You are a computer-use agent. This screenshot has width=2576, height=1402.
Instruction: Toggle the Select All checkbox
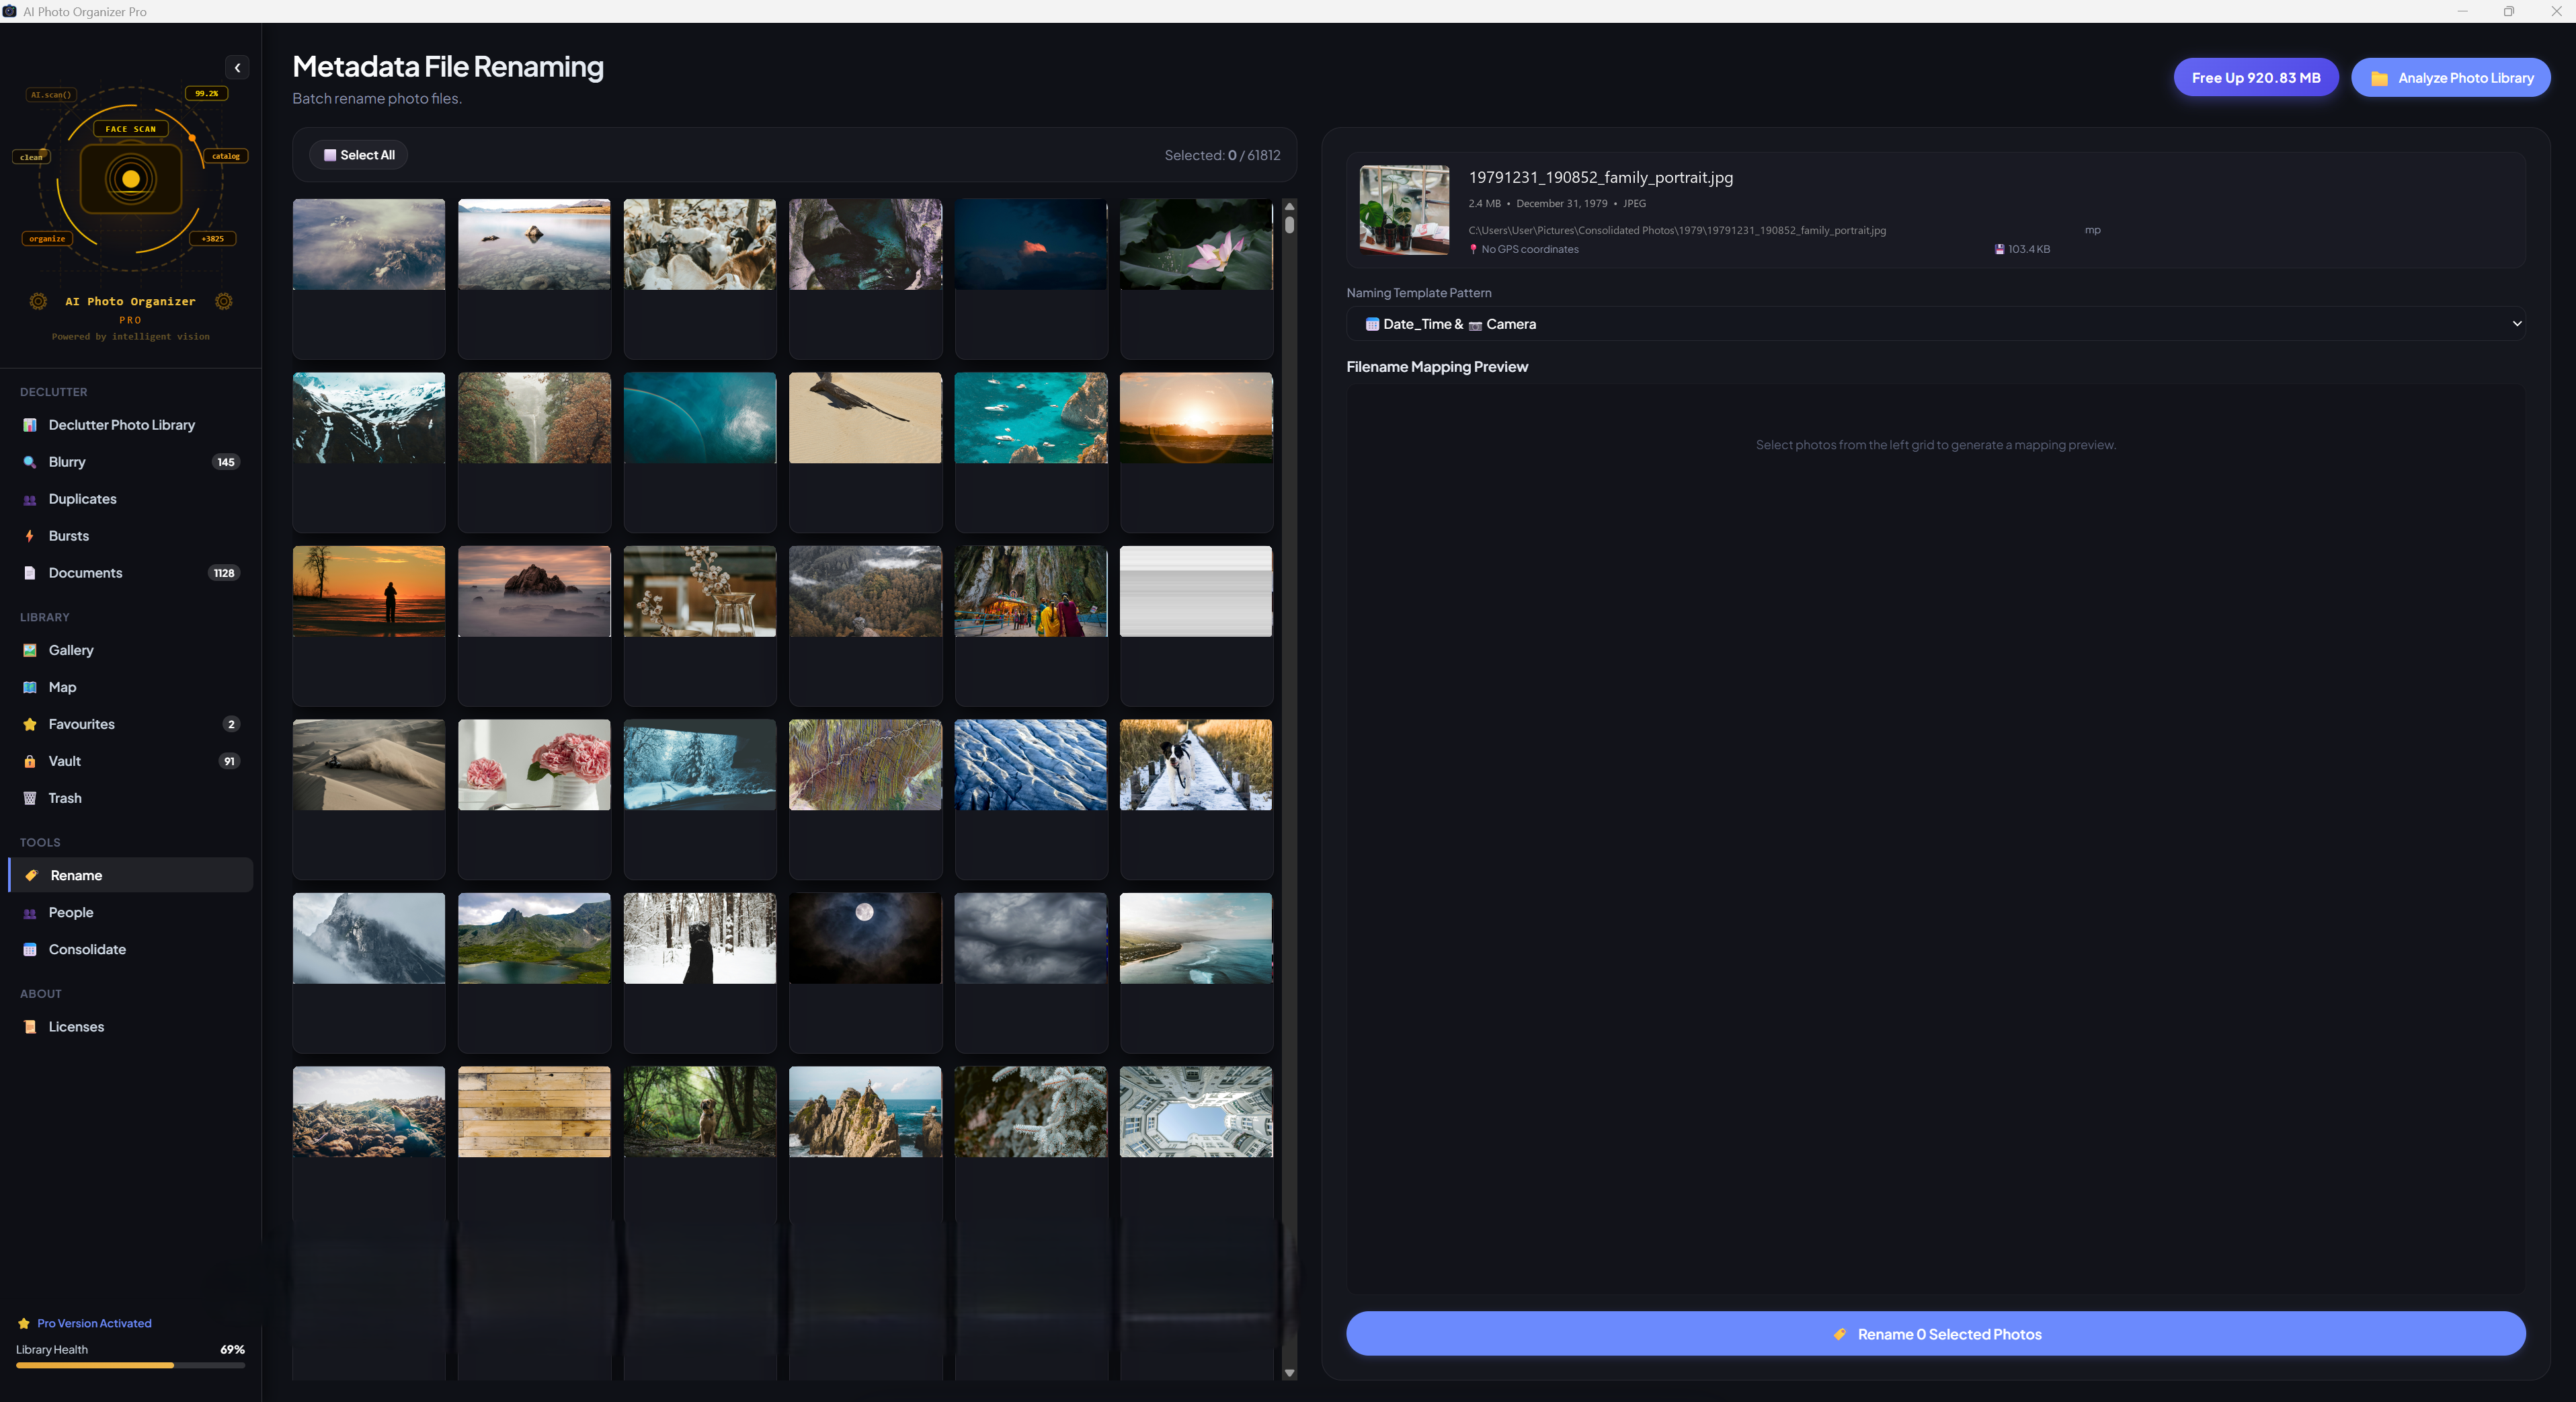[x=330, y=155]
